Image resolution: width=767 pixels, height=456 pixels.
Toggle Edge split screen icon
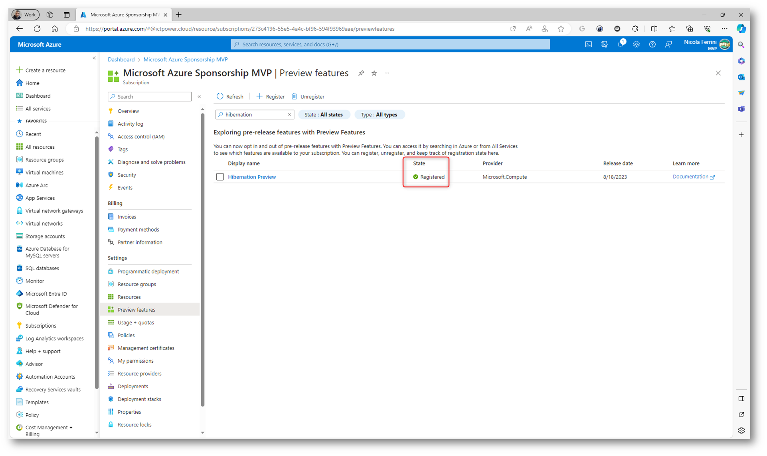point(654,29)
